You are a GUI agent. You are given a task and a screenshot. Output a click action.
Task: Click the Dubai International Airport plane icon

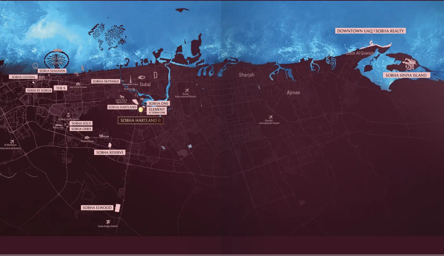point(187,91)
